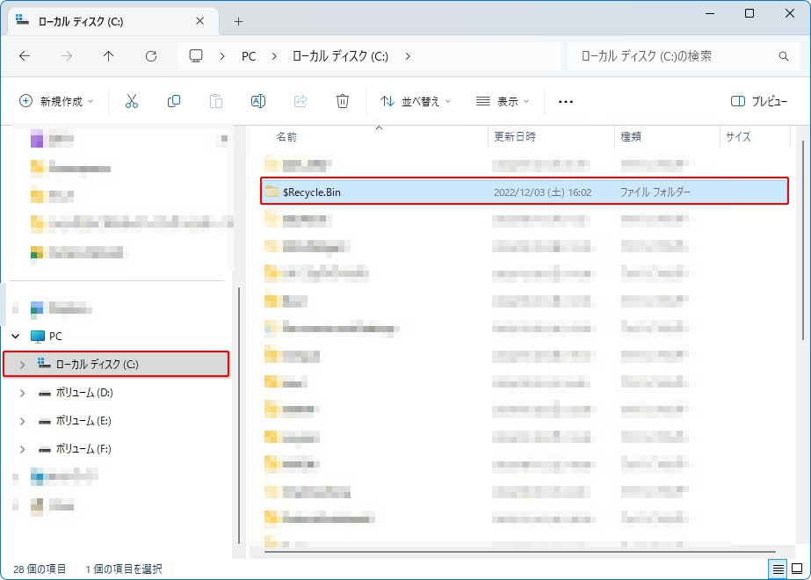Screen dimensions: 811x580
Task: Switch to large icons view in status bar
Action: (x=796, y=569)
